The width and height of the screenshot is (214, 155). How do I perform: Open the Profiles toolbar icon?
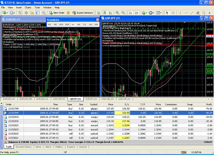pyautogui.click(x=11, y=13)
